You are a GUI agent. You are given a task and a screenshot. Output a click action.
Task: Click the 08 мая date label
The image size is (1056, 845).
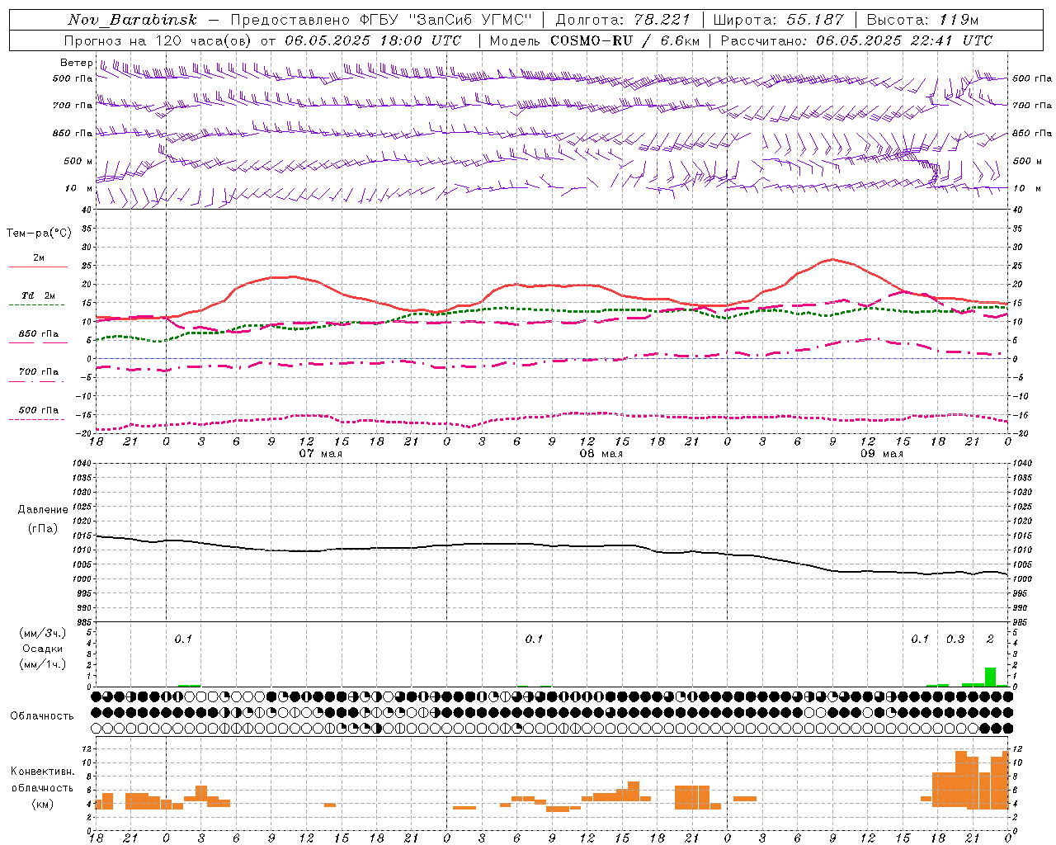pos(601,454)
